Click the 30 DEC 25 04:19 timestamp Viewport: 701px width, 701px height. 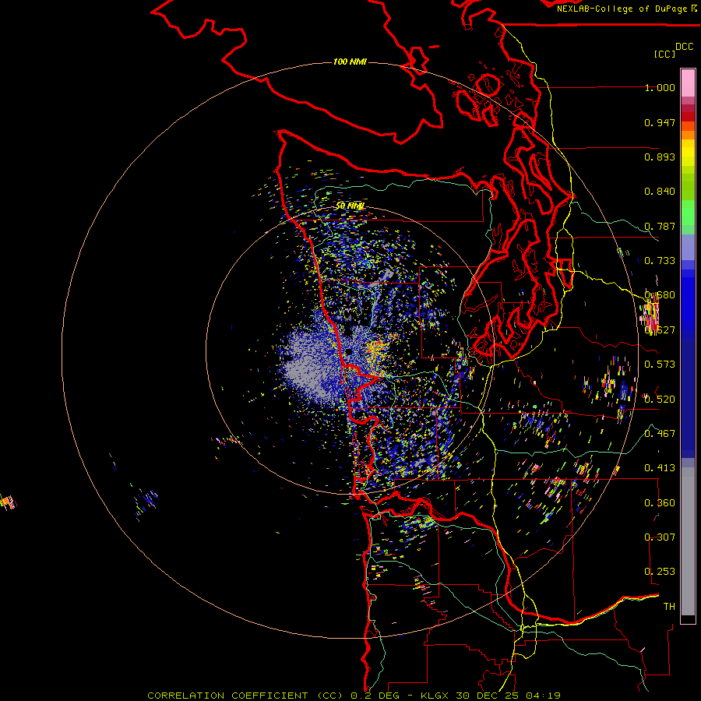click(508, 696)
